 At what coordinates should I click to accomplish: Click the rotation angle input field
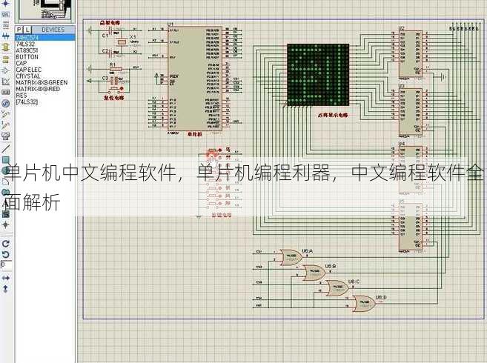point(6,265)
